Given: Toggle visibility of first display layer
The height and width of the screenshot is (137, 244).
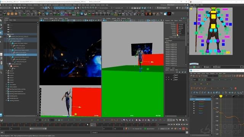Looking at the screenshot, I should click(166, 75).
